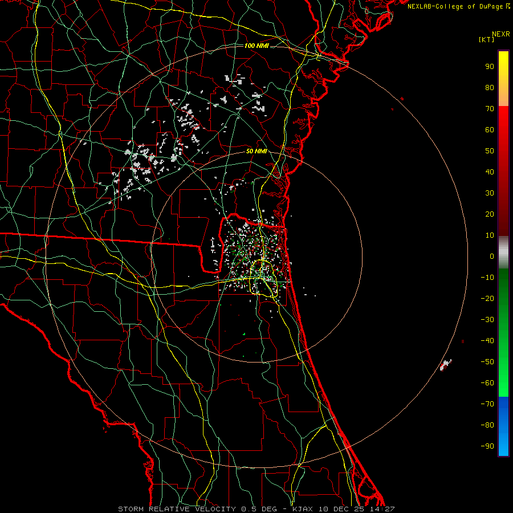
Task: Click the KJAX radar site identifier
Action: (x=302, y=509)
